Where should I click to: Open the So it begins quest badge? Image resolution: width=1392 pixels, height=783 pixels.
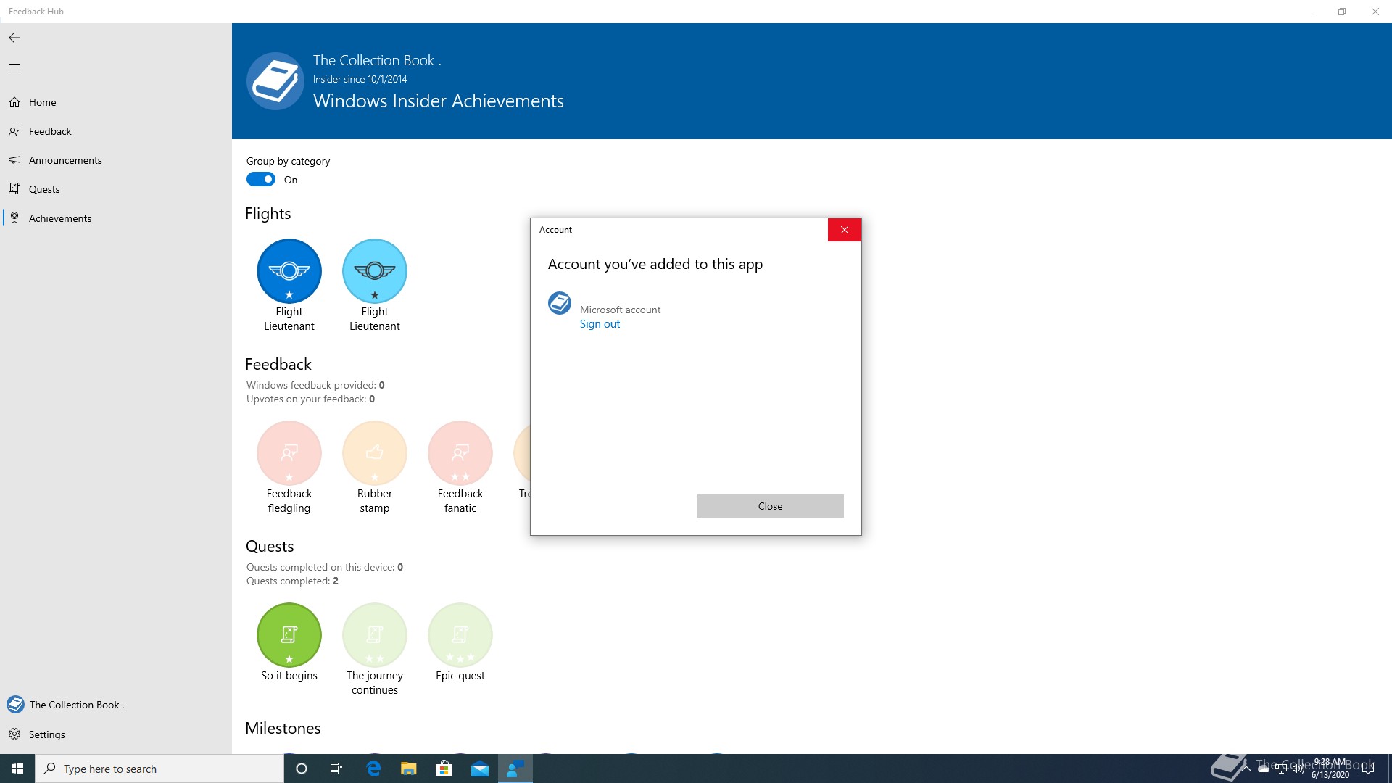click(289, 635)
